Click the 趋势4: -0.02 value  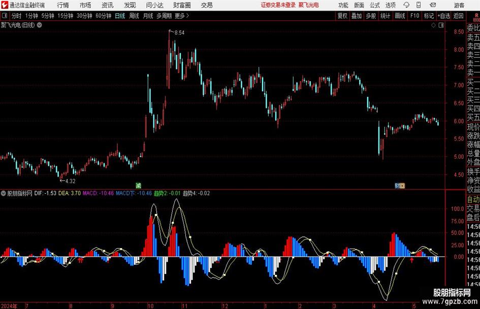click(196, 193)
